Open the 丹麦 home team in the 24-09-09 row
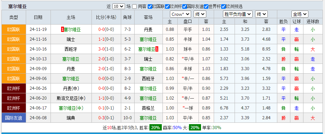Viewport: 325px width, 134px height. [71, 69]
